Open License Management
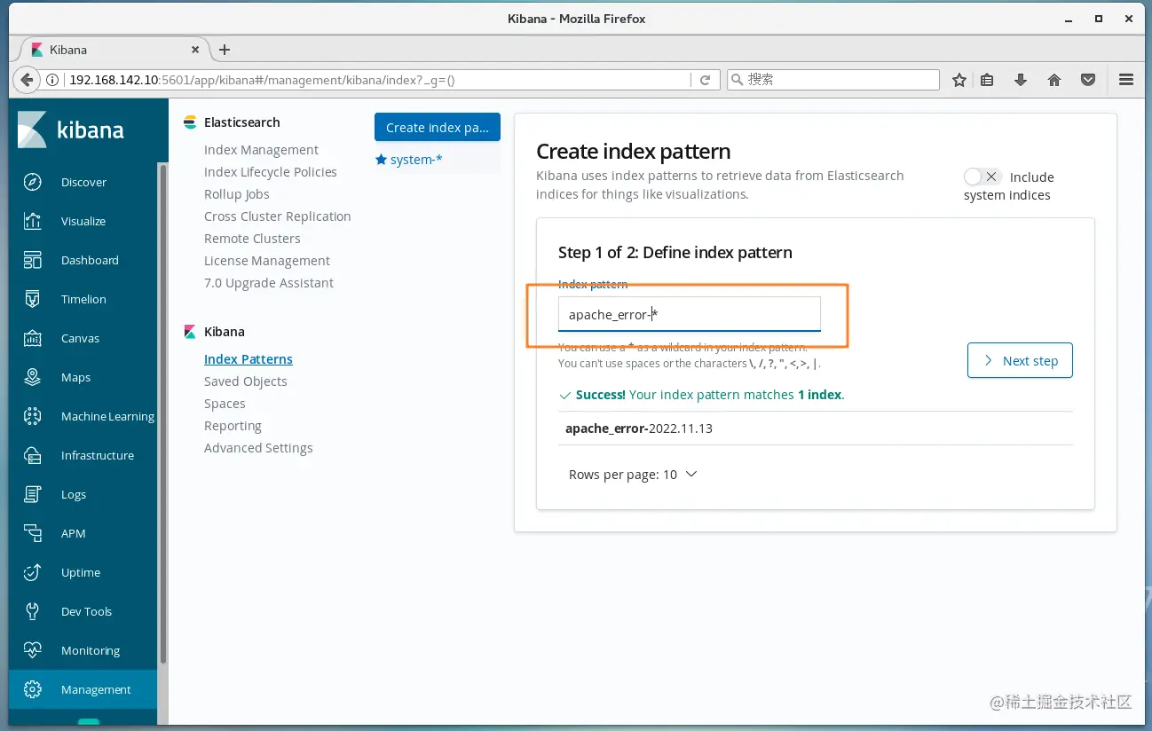 pos(267,261)
